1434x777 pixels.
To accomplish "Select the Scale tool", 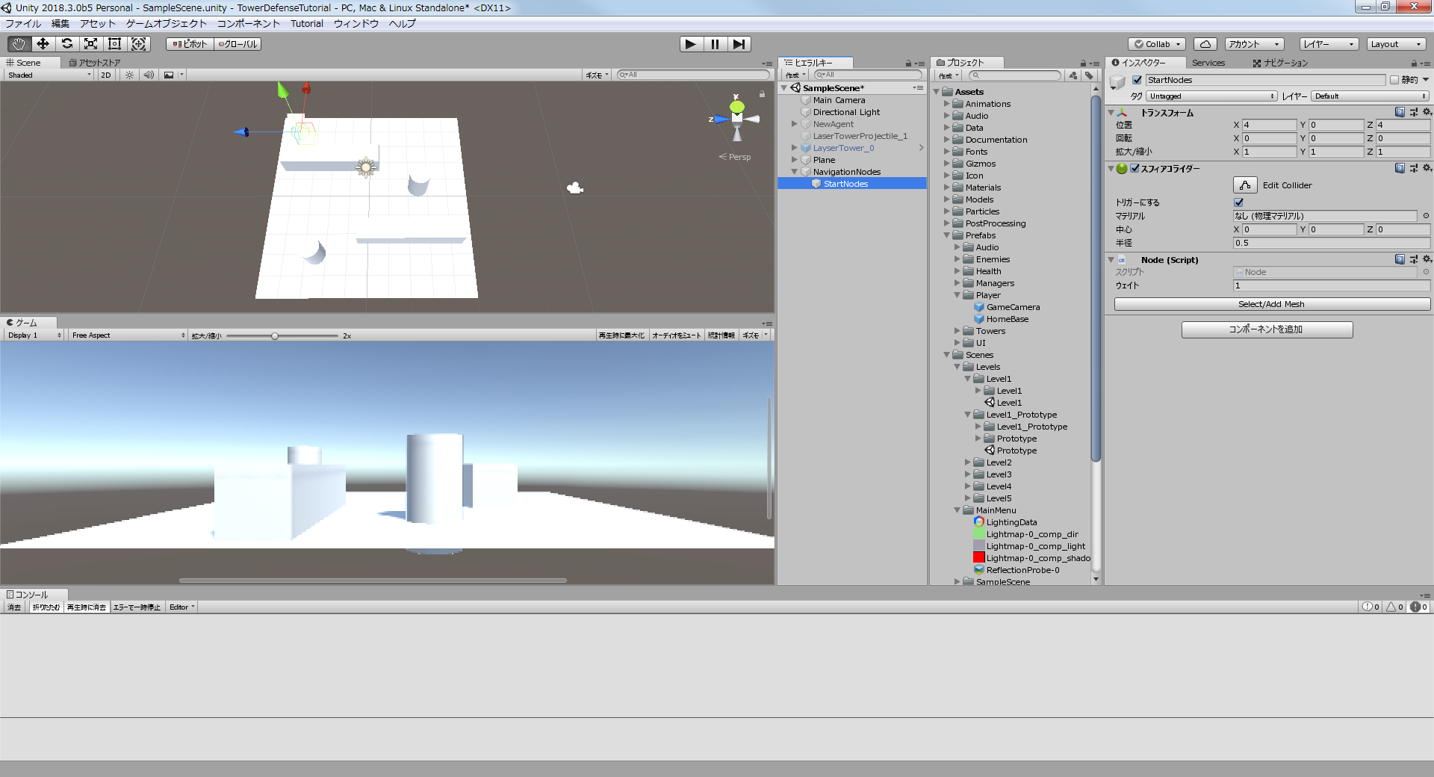I will (x=90, y=44).
